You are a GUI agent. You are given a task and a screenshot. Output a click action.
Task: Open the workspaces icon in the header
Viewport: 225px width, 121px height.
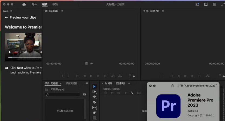(197, 4)
